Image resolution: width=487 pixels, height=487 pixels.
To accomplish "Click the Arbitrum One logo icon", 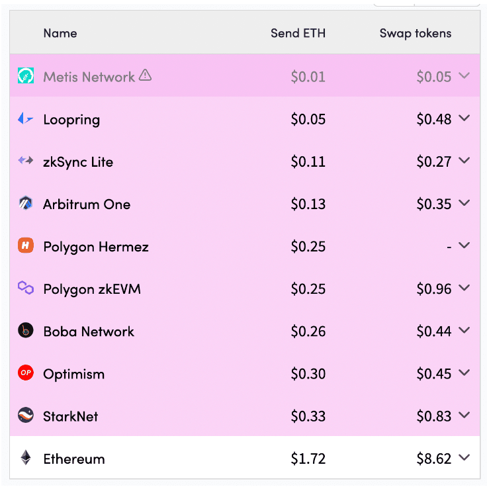I will coord(25,204).
